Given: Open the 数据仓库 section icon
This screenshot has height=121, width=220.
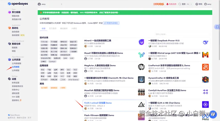Looking at the screenshot, I should (9, 44).
